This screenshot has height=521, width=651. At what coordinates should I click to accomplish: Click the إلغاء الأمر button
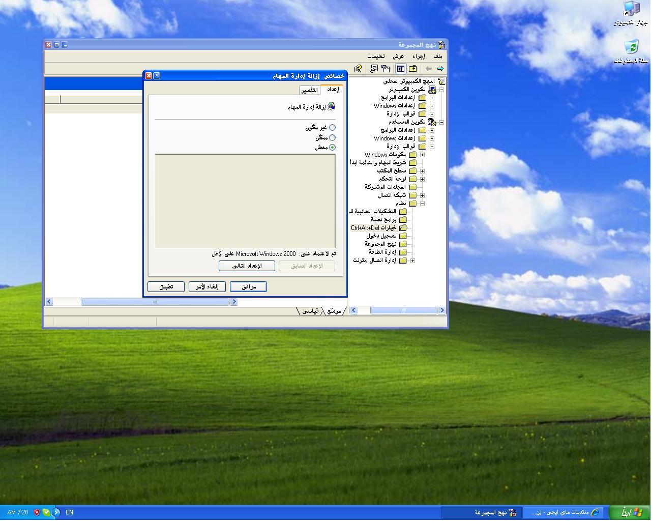(207, 287)
